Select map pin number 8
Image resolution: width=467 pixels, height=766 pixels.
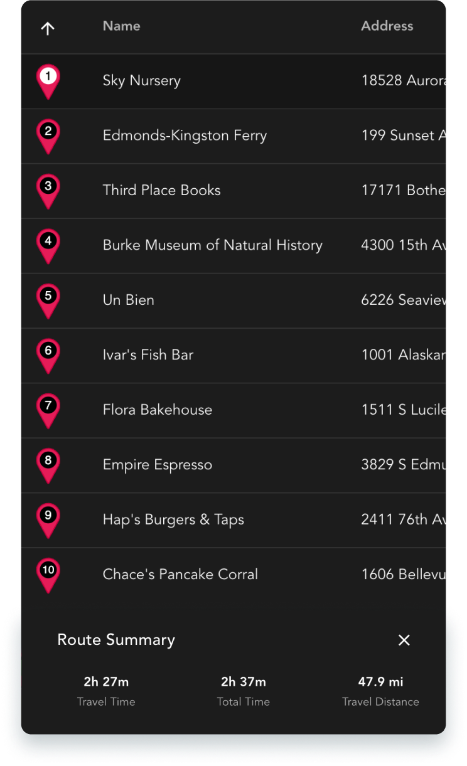(48, 464)
